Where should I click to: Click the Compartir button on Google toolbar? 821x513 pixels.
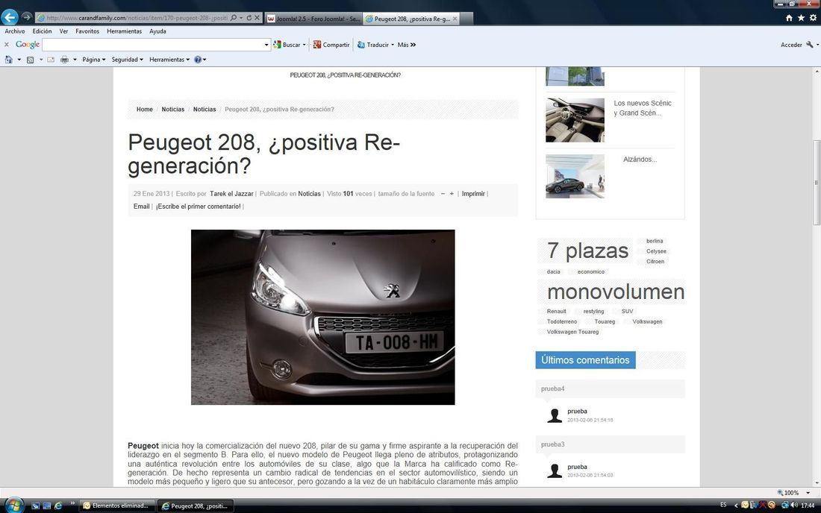click(331, 45)
